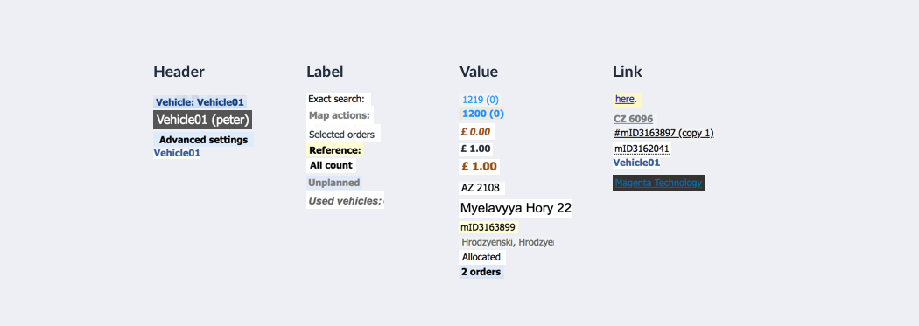The height and width of the screenshot is (326, 919).
Task: Click the dark 'Vehicle01 (peter)' header
Action: [203, 120]
